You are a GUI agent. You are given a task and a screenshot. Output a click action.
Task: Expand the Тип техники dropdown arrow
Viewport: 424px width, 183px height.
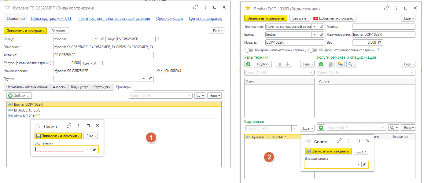[314, 27]
